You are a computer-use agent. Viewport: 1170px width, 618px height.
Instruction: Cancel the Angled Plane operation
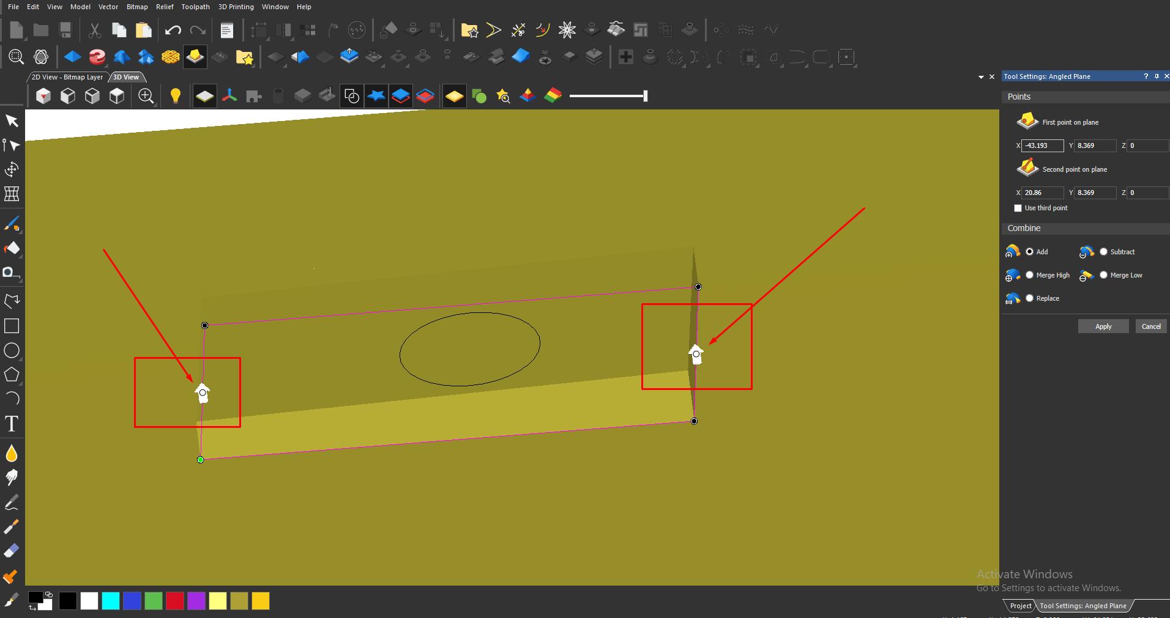pyautogui.click(x=1150, y=326)
